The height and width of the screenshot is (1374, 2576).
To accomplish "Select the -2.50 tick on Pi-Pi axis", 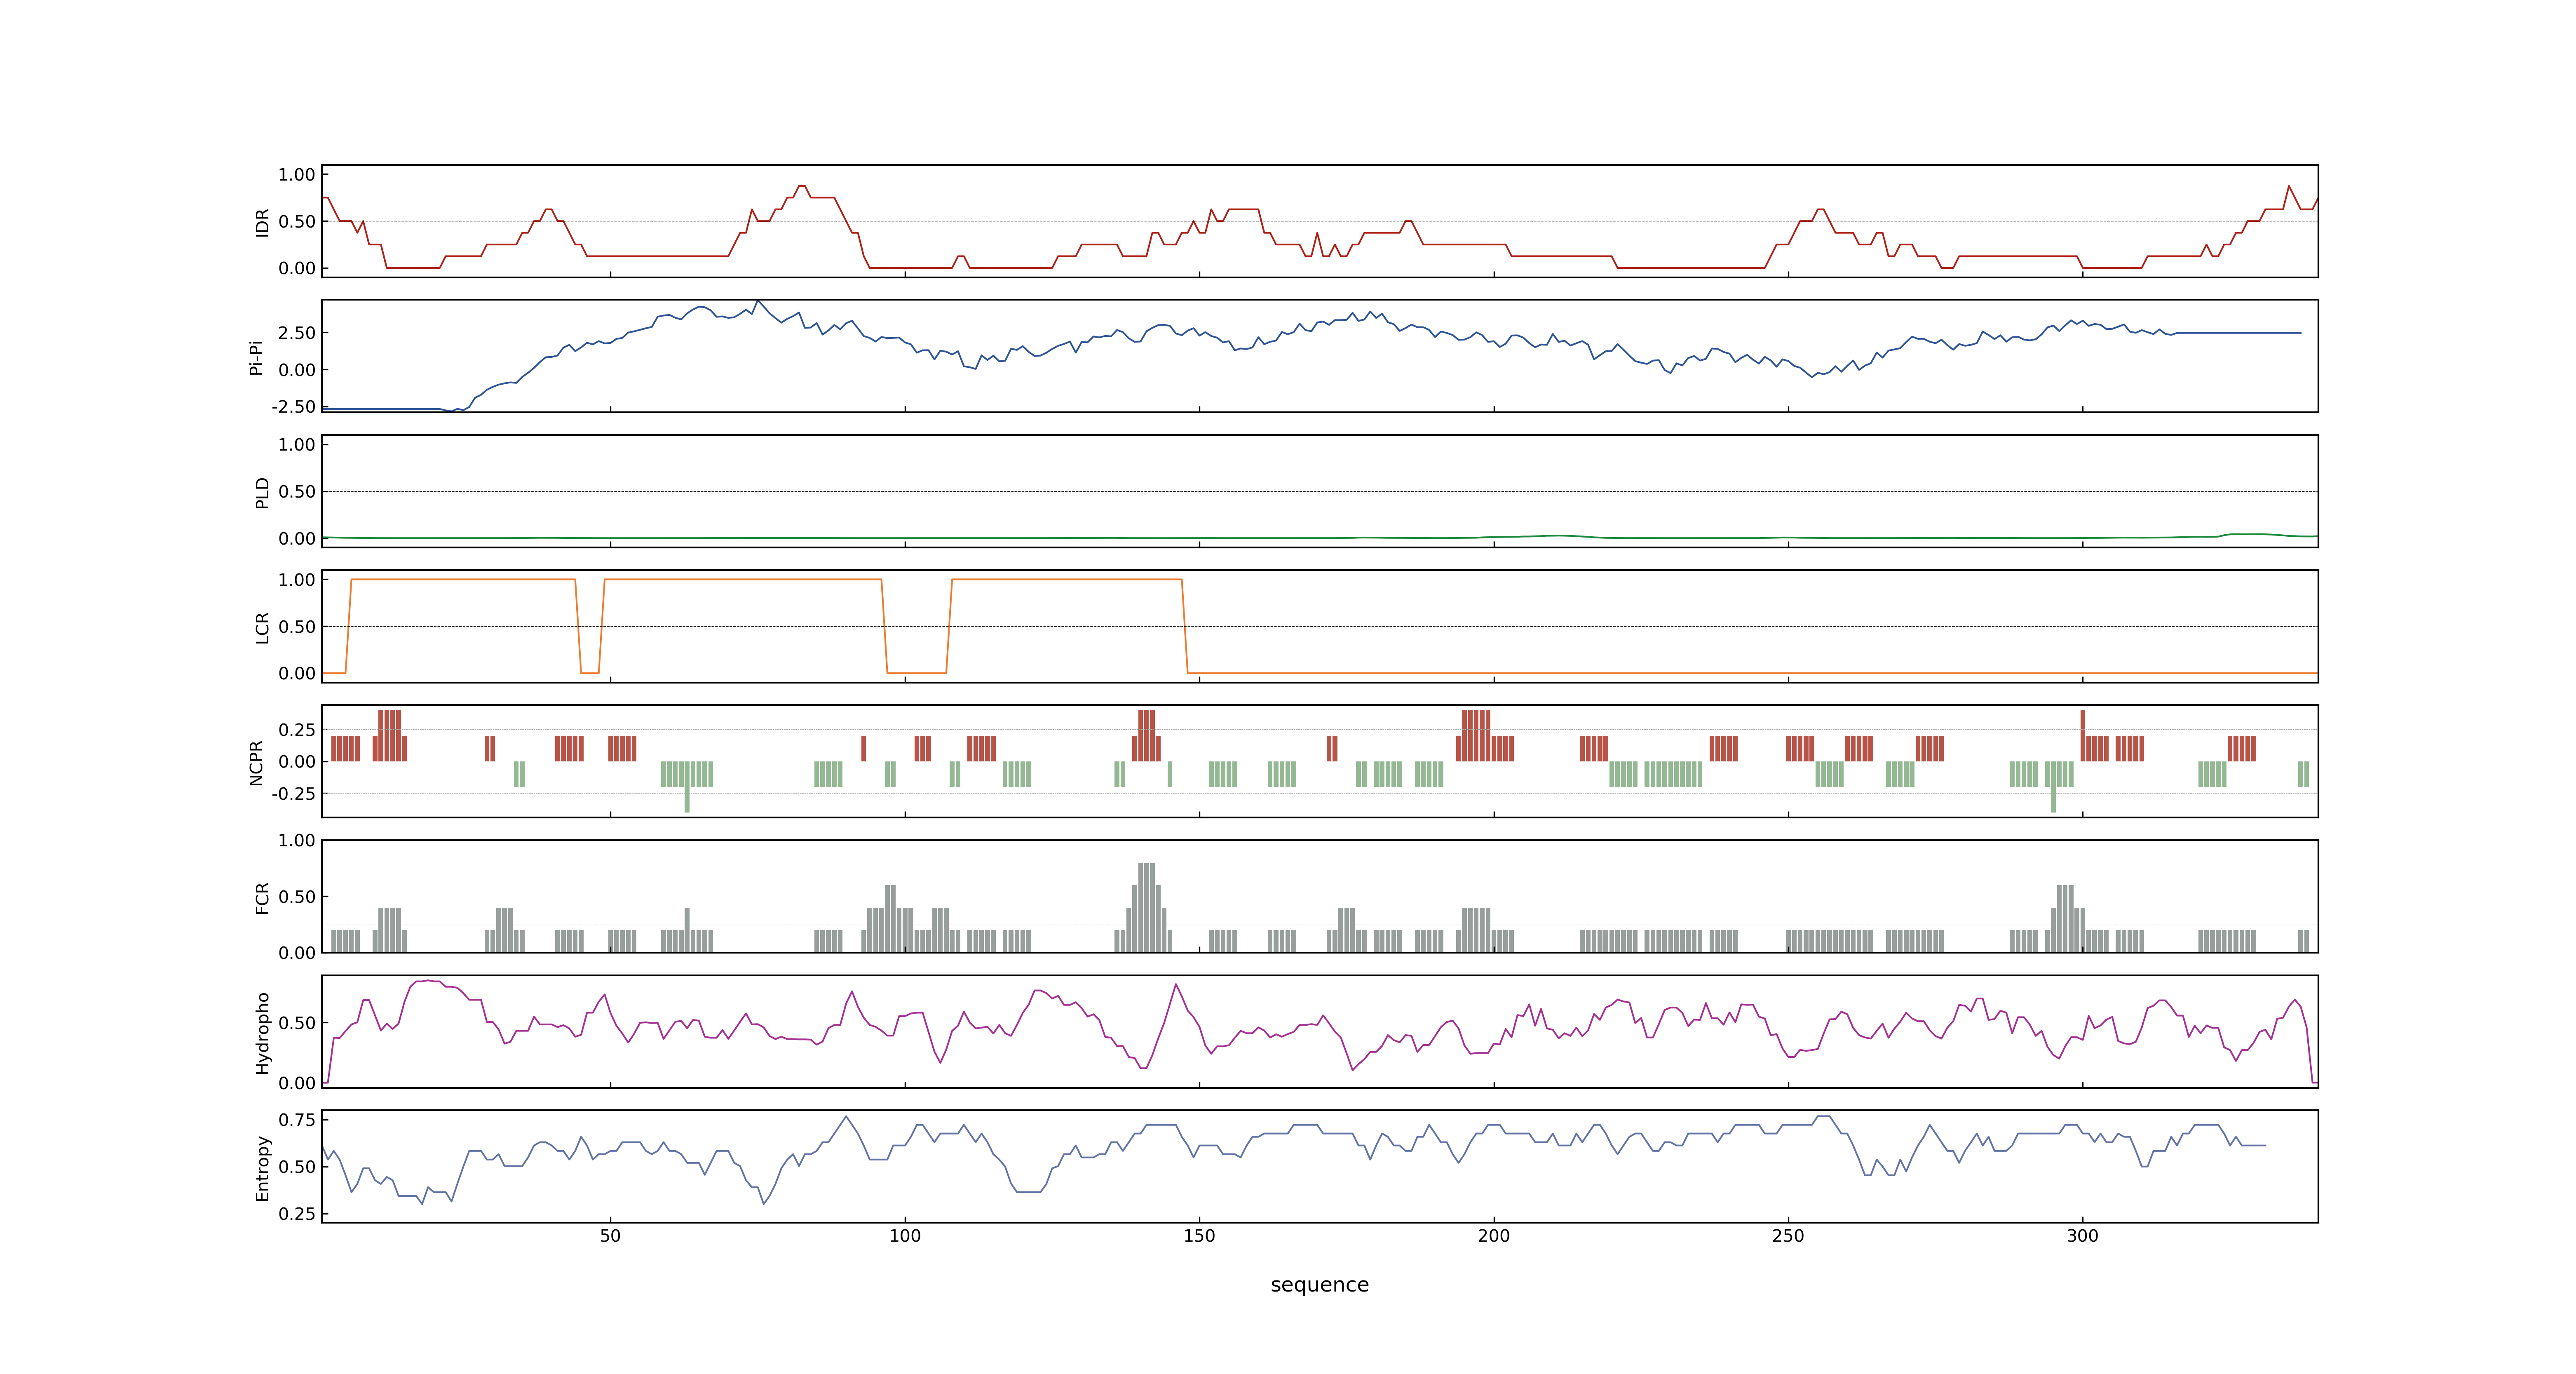I will [293, 407].
